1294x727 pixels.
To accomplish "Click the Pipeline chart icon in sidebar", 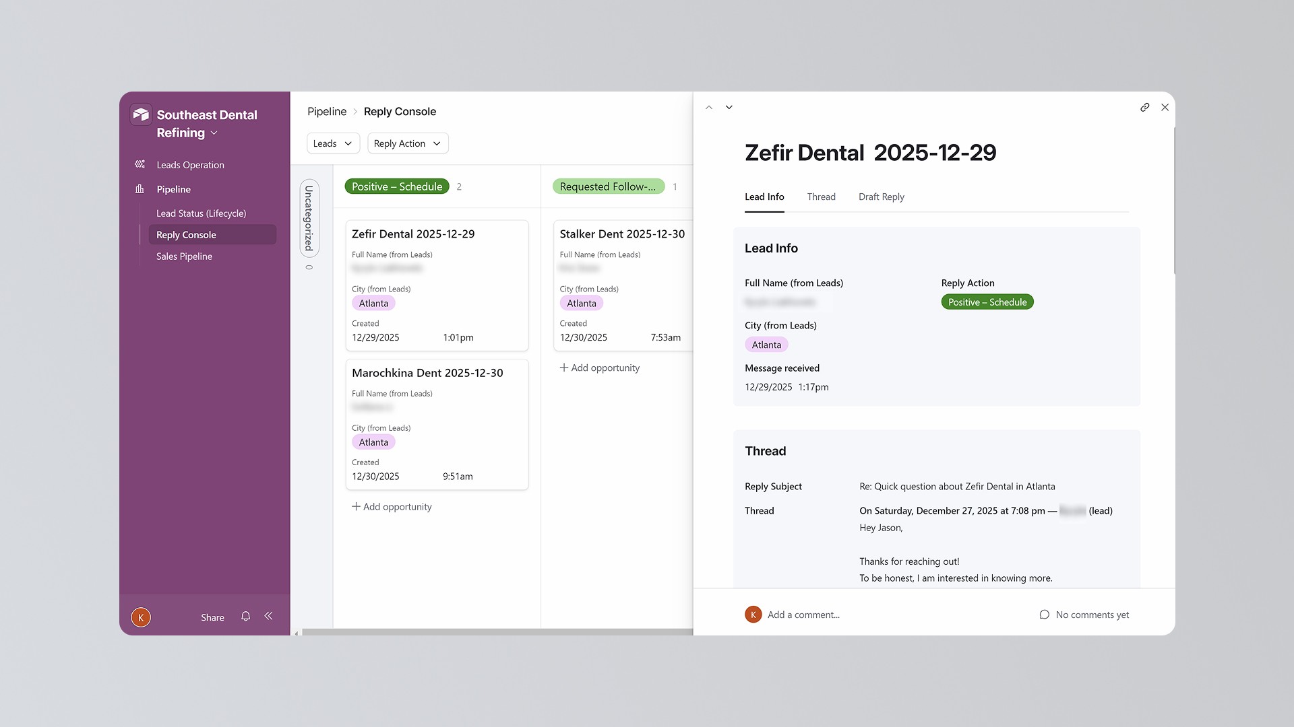I will (140, 189).
